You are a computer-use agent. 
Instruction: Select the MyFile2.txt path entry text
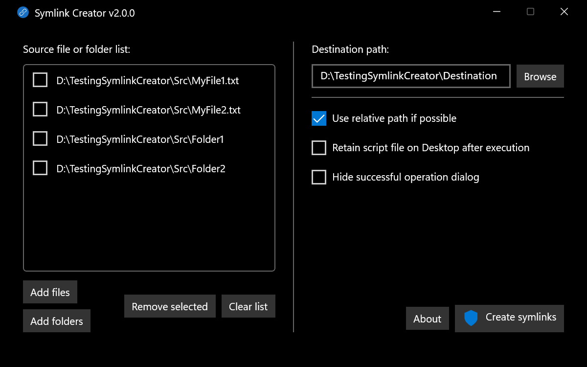click(x=149, y=110)
